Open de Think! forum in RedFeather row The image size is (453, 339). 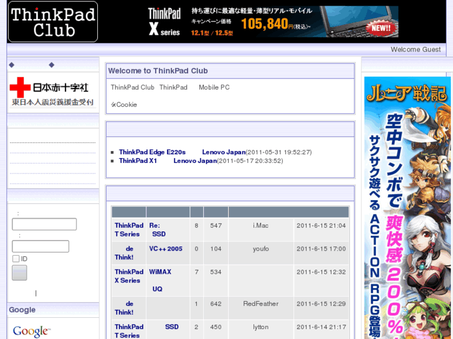pos(124,308)
